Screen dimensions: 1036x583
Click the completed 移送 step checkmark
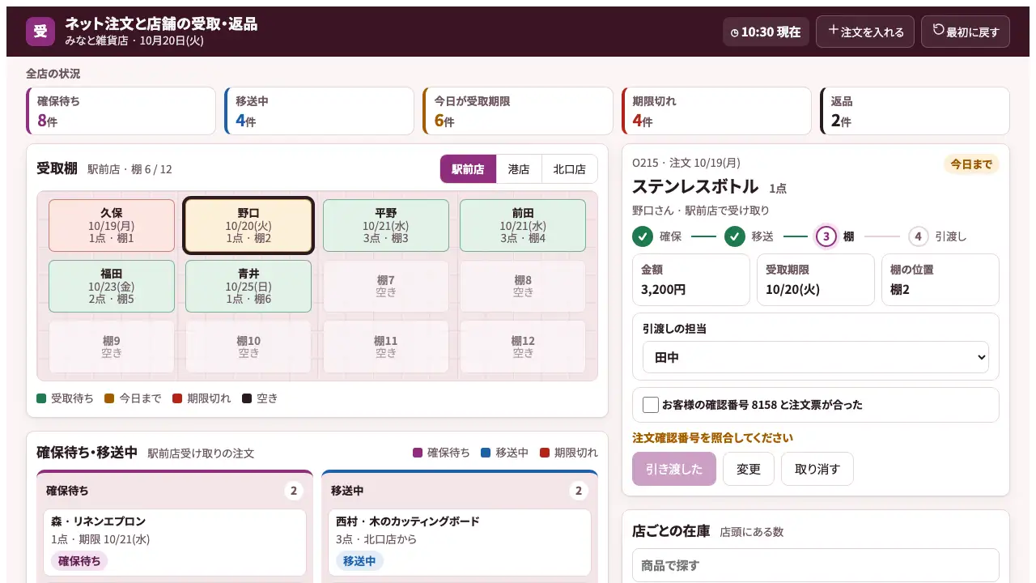(x=735, y=236)
